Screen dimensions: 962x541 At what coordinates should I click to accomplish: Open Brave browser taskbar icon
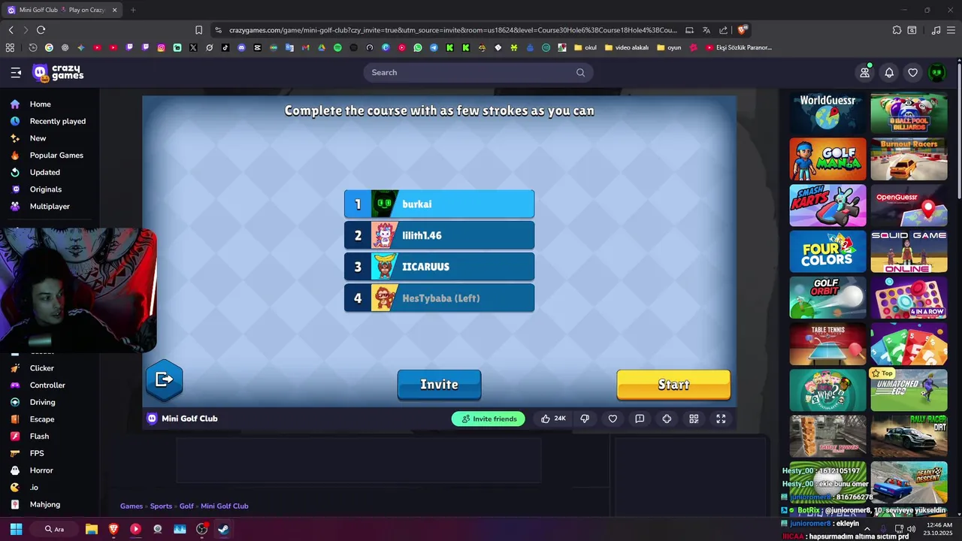(113, 529)
